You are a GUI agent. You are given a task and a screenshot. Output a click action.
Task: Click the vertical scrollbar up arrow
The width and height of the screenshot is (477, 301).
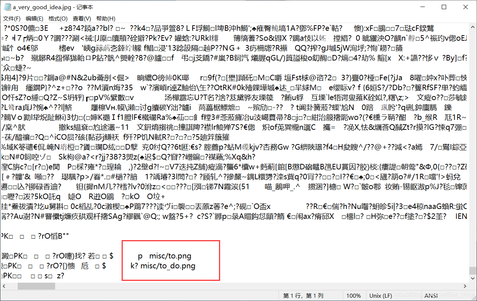[472, 27]
